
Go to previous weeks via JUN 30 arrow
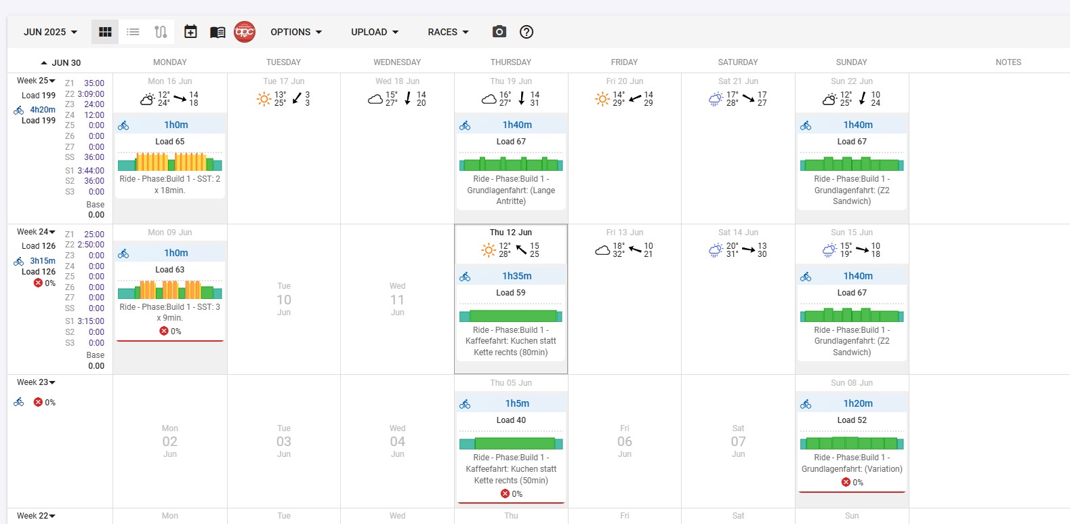coord(44,62)
